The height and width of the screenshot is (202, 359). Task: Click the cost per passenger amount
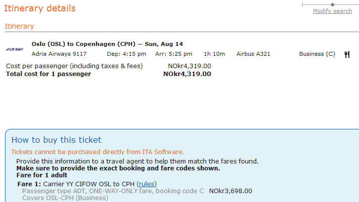coord(189,66)
